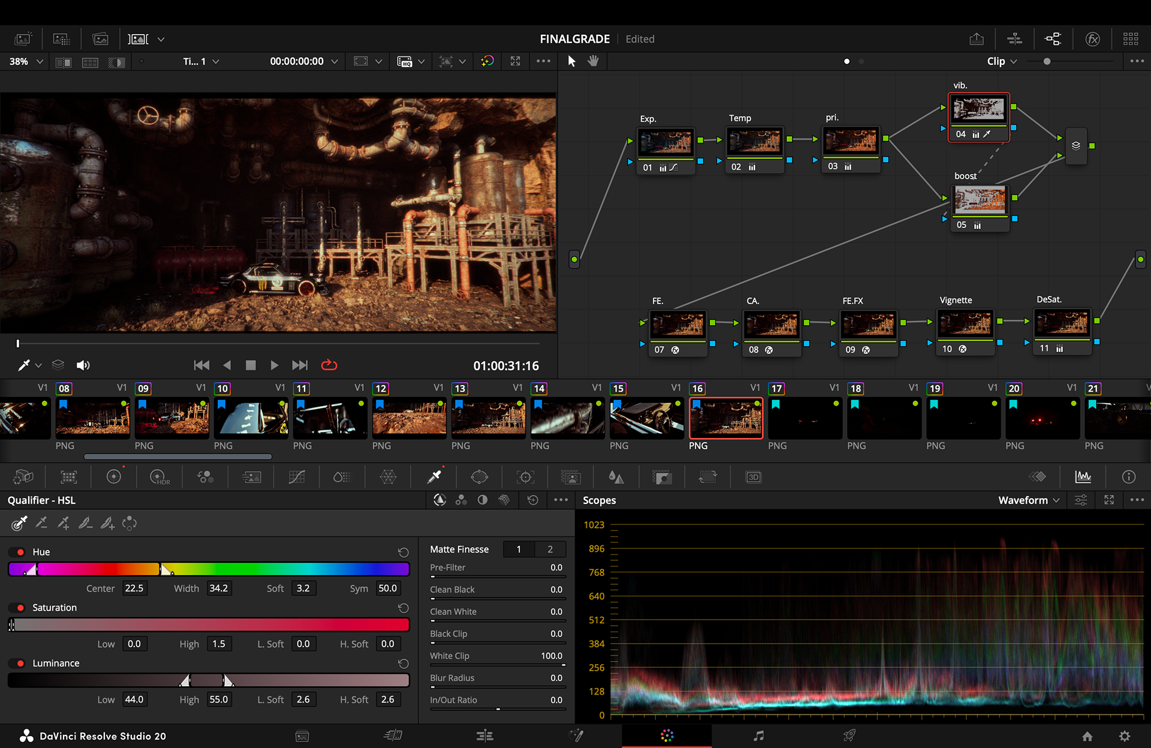Open the Fairlight page music icon
The height and width of the screenshot is (748, 1151).
tap(758, 735)
